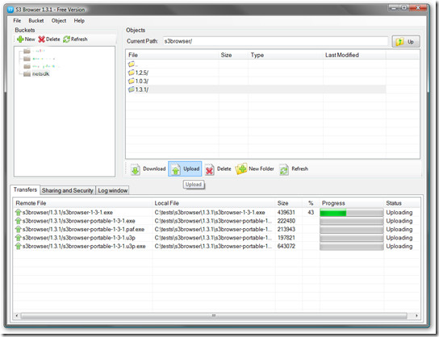Click the Delete object toolbar button
Viewport: 439px width, 337px height.
pos(218,169)
